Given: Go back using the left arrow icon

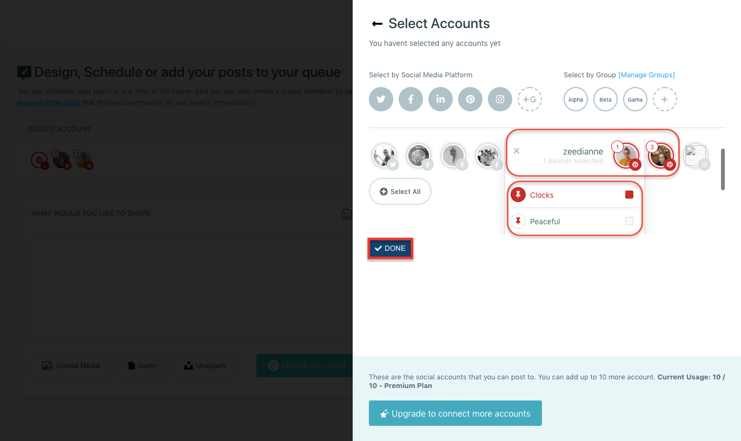Looking at the screenshot, I should [x=376, y=23].
